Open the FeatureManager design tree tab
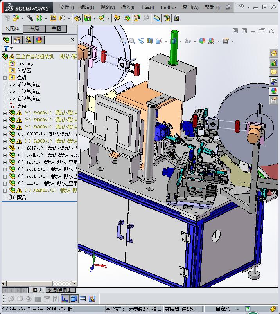Screen dimensions: 280x314 6,40
